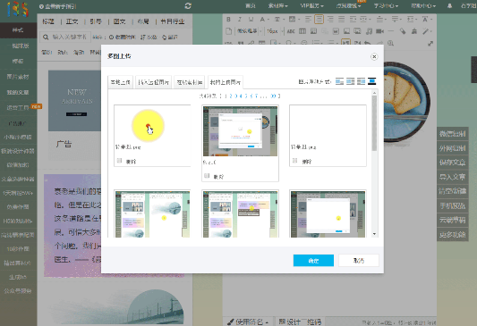
Task: Focus the style keyword search field
Action: [x=65, y=37]
